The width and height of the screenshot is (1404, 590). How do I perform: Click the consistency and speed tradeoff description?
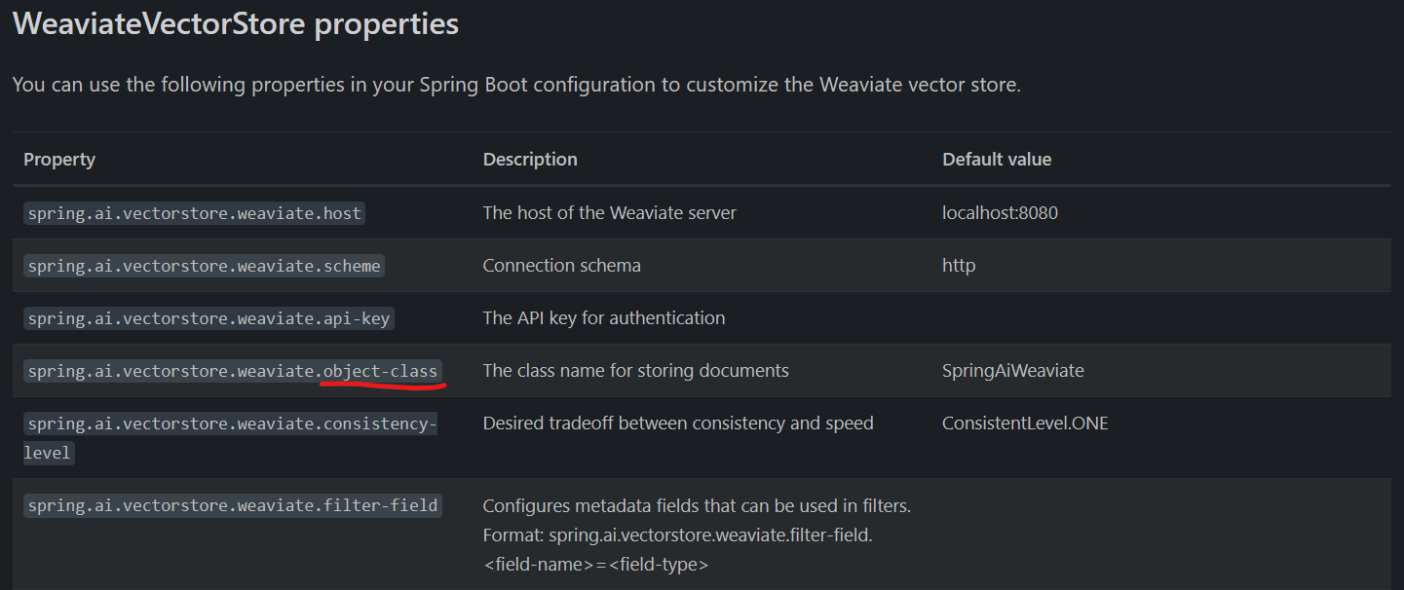point(678,423)
